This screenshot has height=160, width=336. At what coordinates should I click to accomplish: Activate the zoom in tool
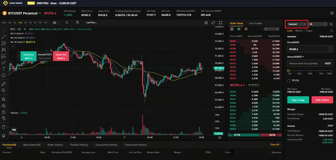(4, 90)
